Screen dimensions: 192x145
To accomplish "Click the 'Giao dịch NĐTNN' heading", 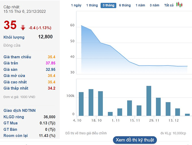I will pyautogui.click(x=19, y=110).
